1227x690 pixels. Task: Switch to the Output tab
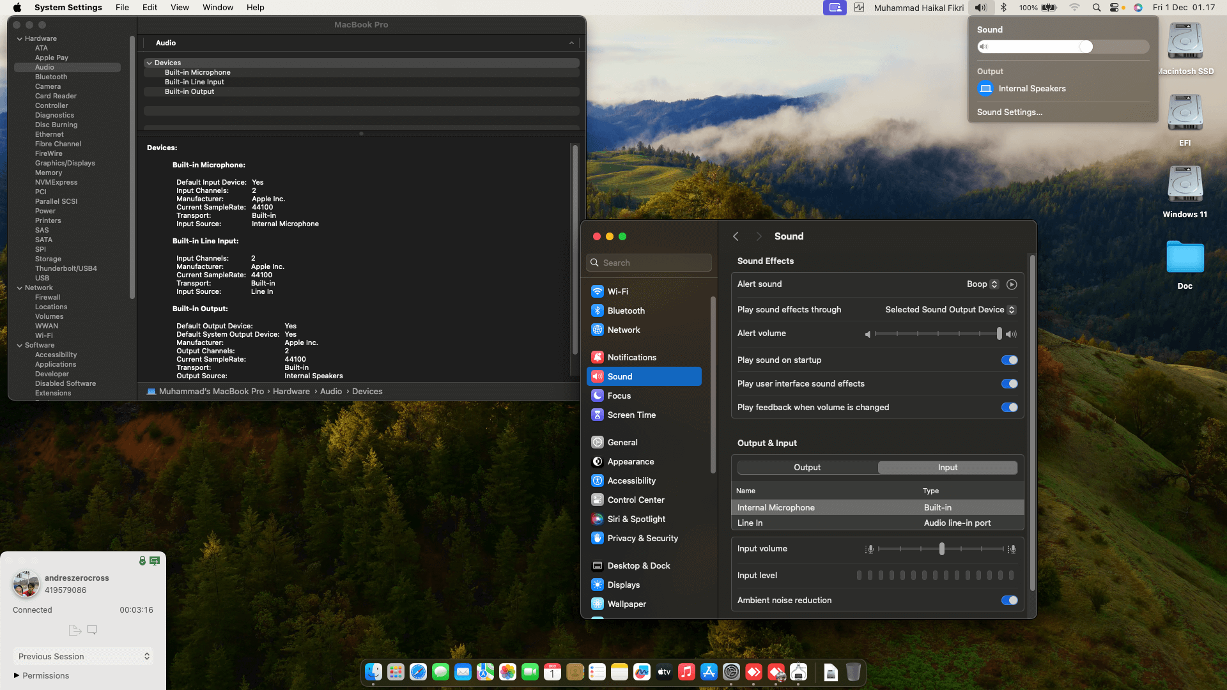tap(807, 468)
